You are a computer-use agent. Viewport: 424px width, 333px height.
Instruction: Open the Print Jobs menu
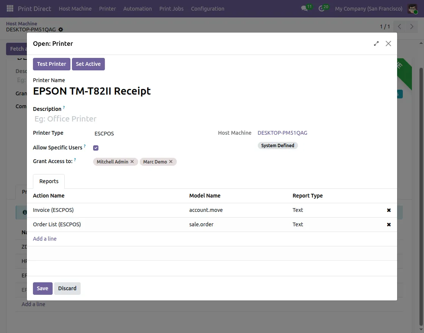coord(171,8)
